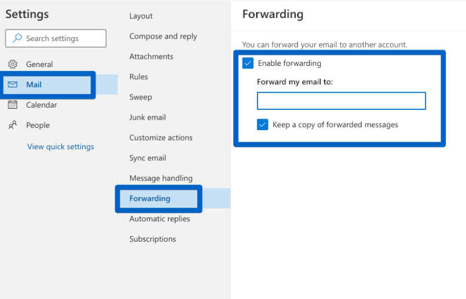Focus the Forward my email to field

342,101
